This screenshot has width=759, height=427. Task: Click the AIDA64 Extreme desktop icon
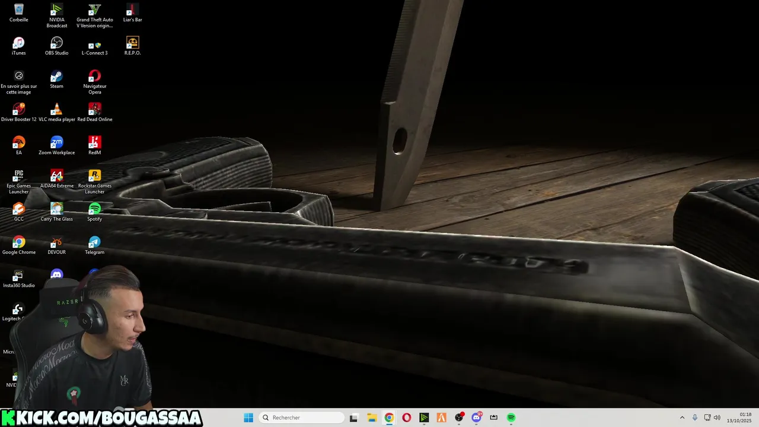(x=57, y=179)
